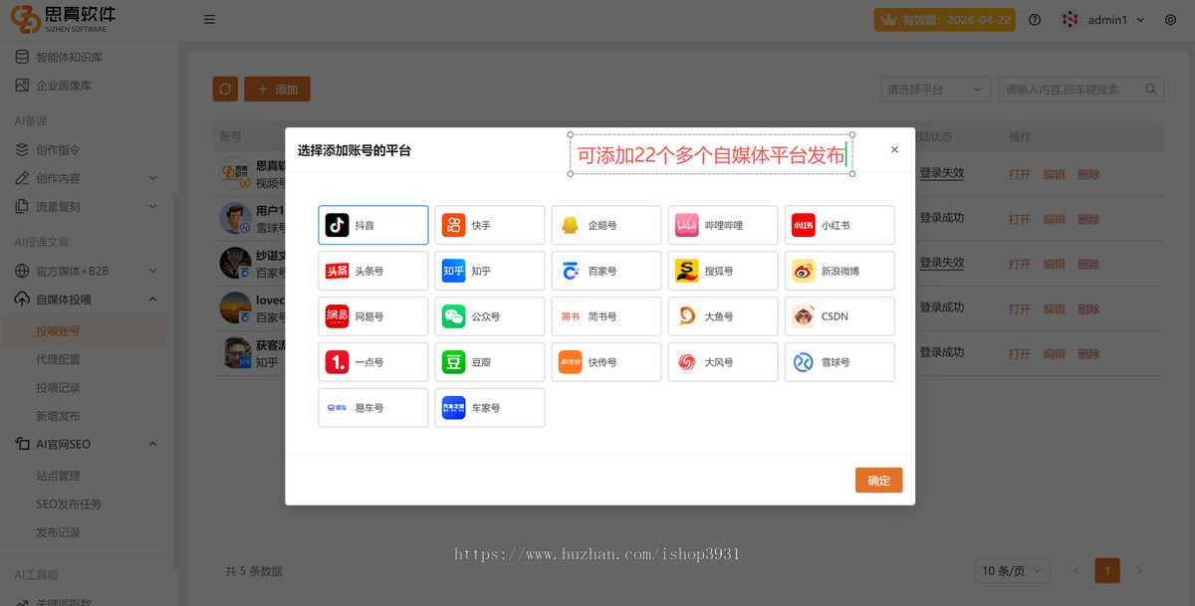Click 打开 in first table row

point(1020,173)
